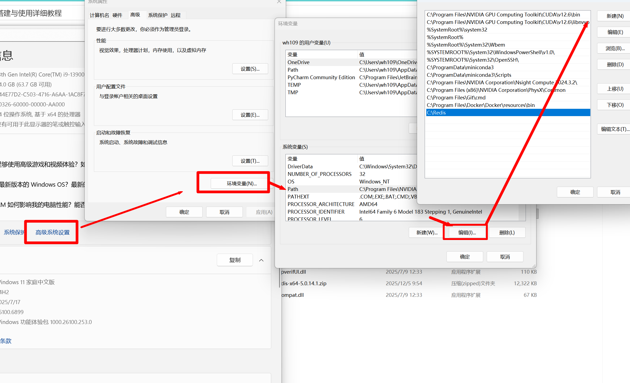Select the 远程 tab
Screen dimensions: 630x383
pos(176,15)
